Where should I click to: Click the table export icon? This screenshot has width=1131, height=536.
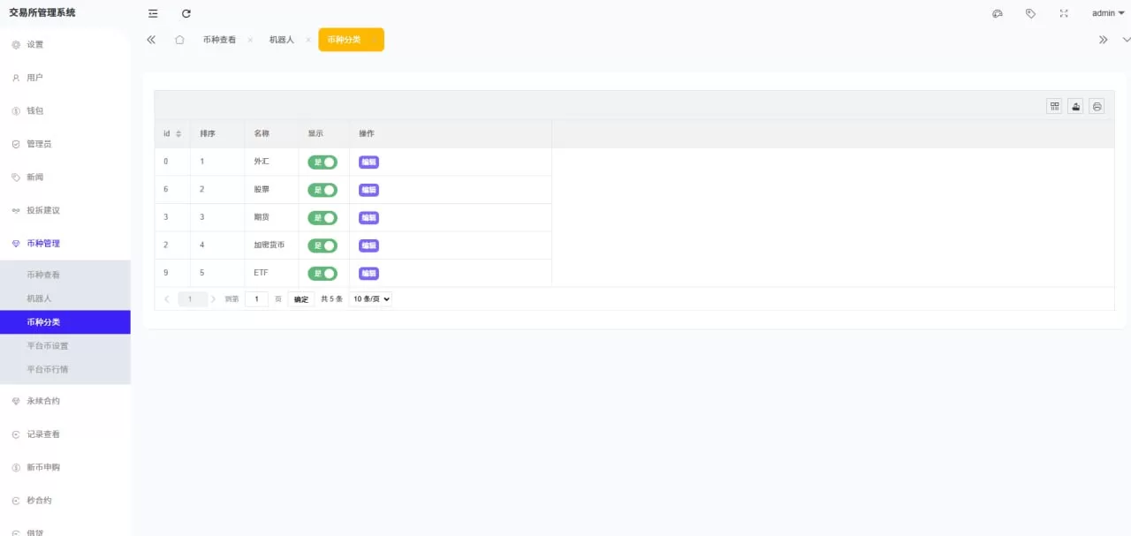click(1075, 106)
